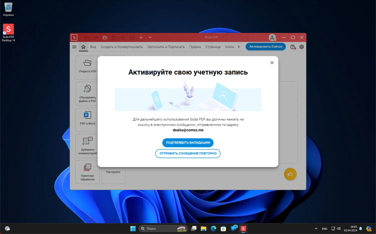Open the notification bell icon
The image size is (376, 234).
pos(361,229)
